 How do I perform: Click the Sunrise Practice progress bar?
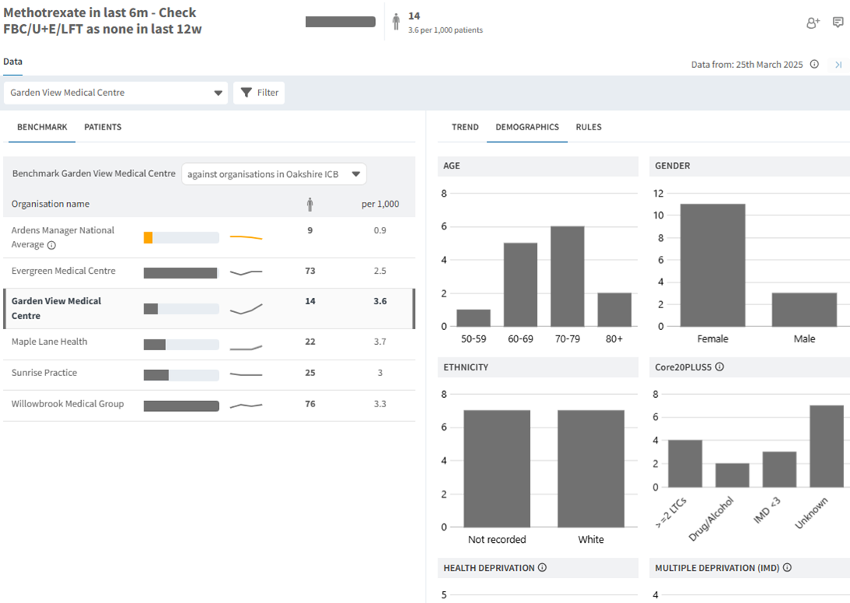[182, 374]
